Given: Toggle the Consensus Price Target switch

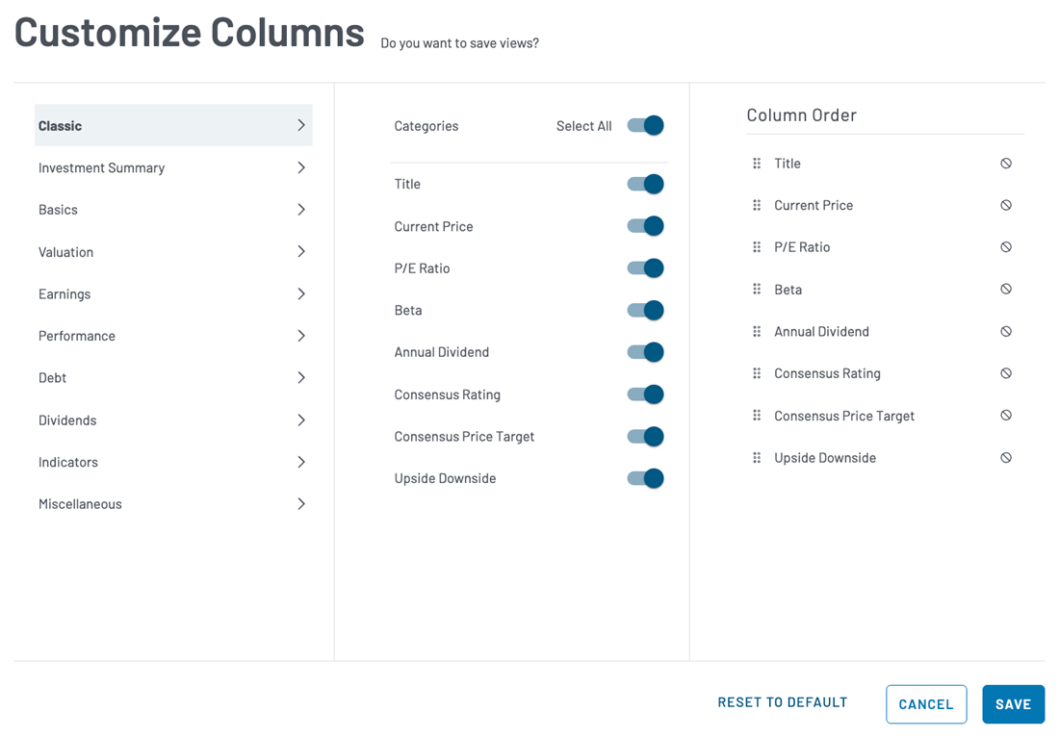Looking at the screenshot, I should 645,436.
